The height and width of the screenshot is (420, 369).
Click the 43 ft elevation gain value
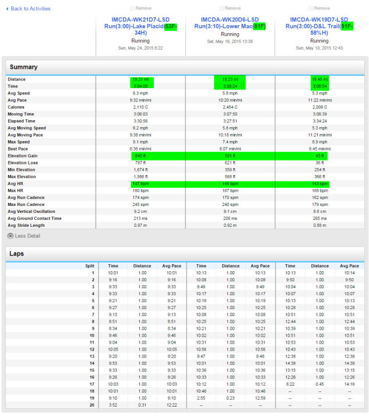319,156
